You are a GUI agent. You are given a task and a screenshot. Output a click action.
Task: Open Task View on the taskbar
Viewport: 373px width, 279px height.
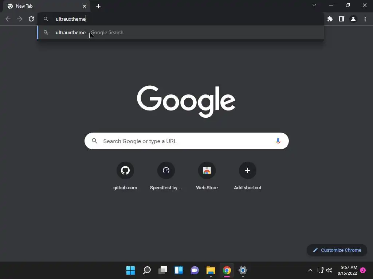click(x=163, y=270)
